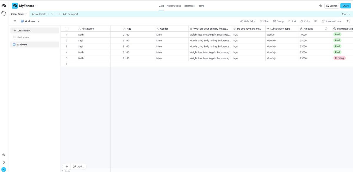Click the First Name column header
Image resolution: width=353 pixels, height=172 pixels.
[x=88, y=29]
